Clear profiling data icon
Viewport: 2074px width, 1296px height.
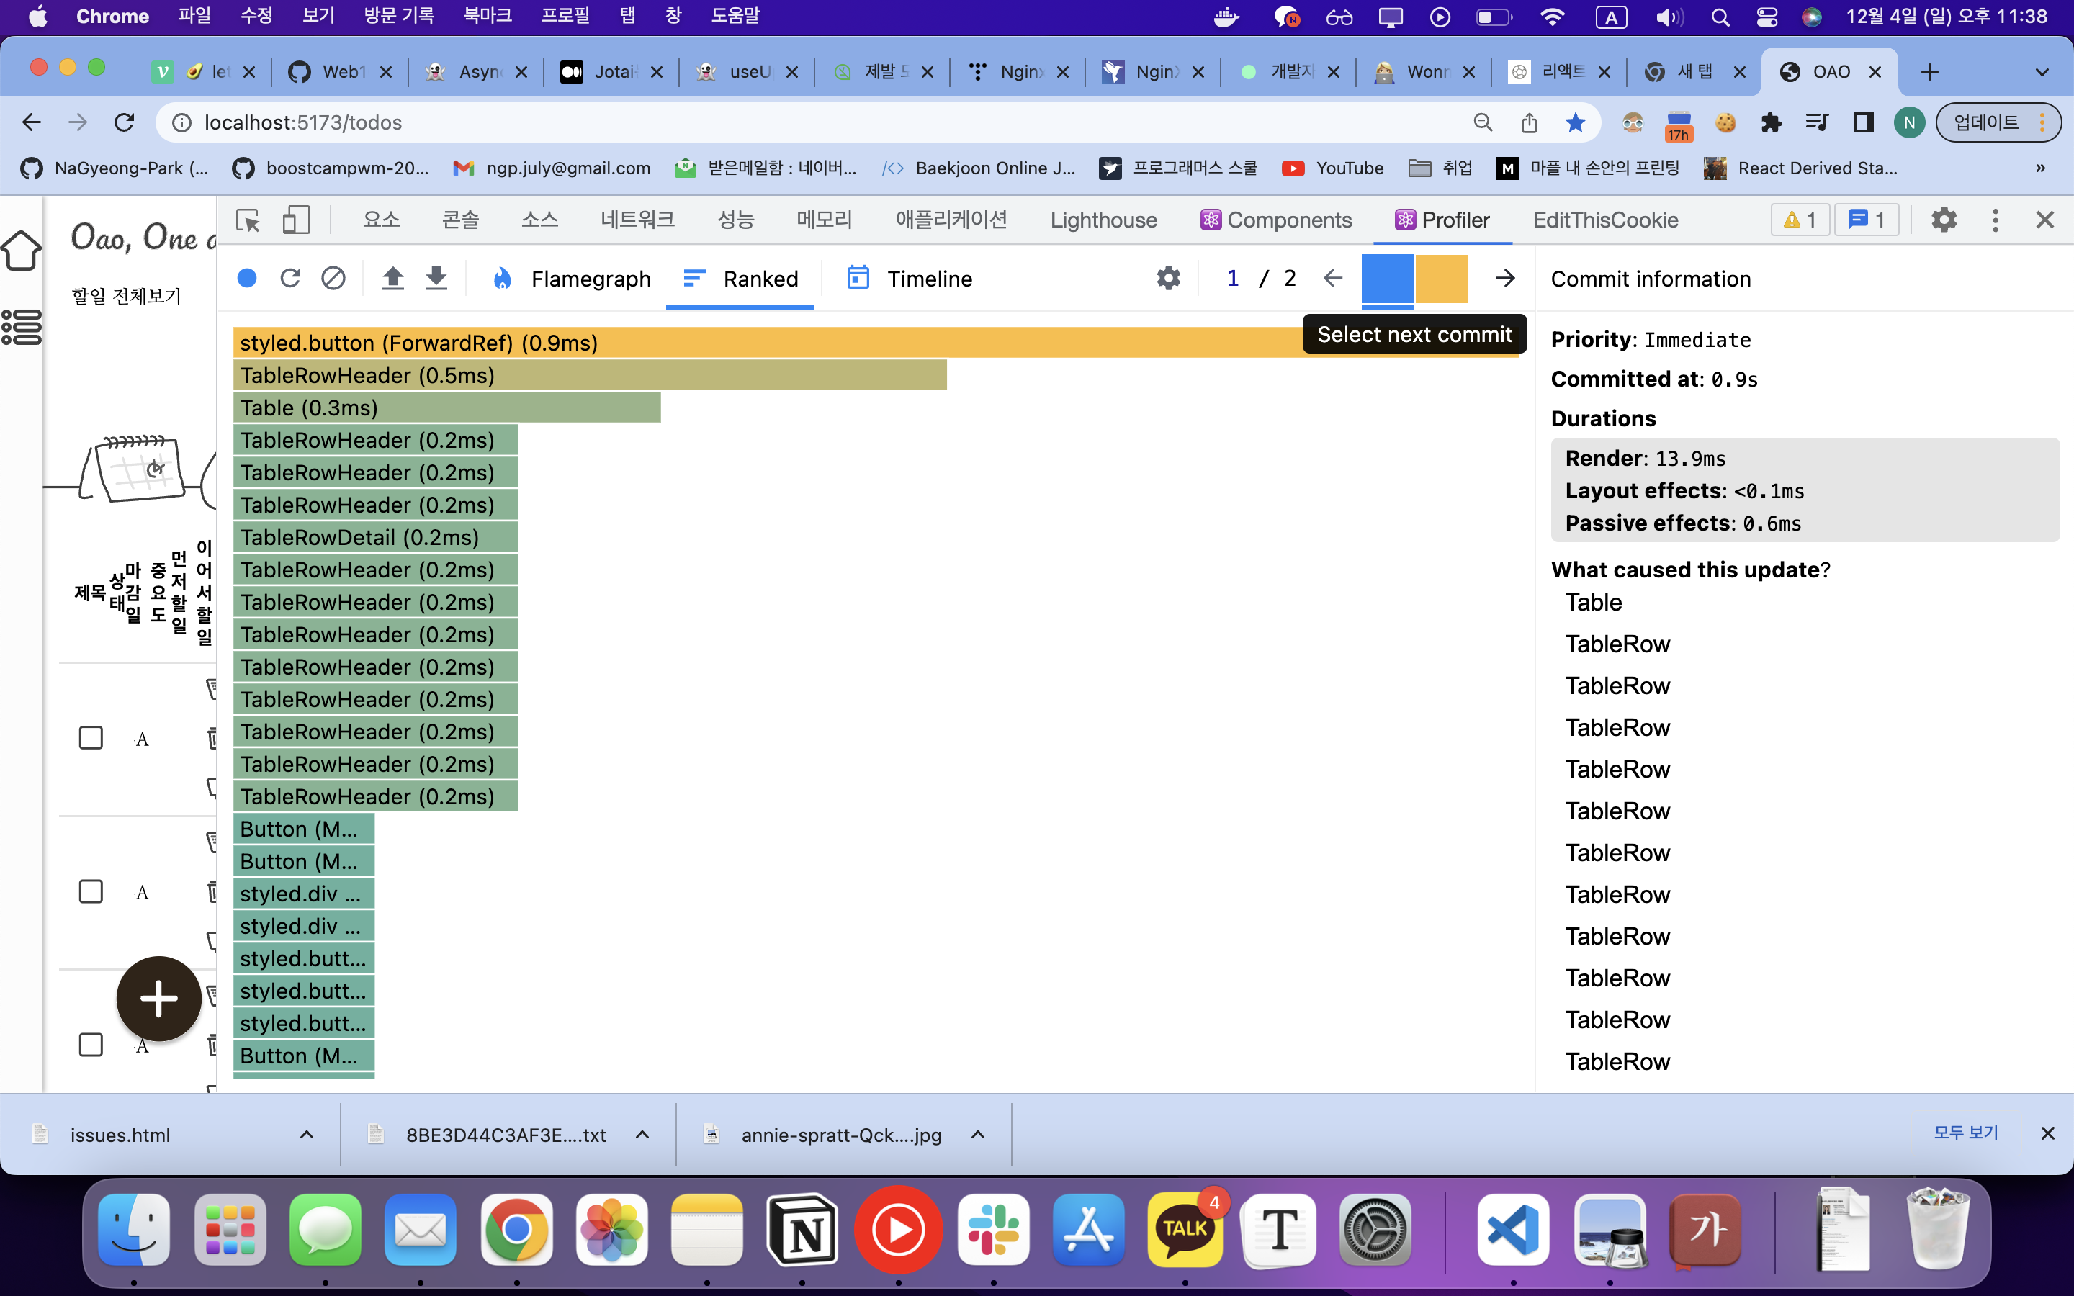pos(333,279)
